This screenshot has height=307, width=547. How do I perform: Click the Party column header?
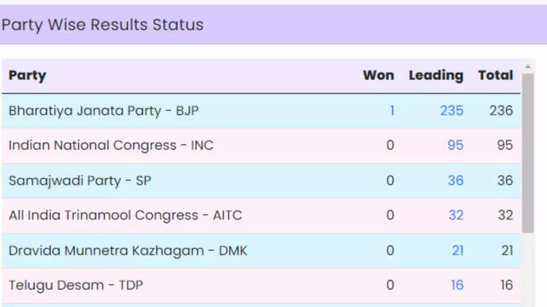[27, 76]
